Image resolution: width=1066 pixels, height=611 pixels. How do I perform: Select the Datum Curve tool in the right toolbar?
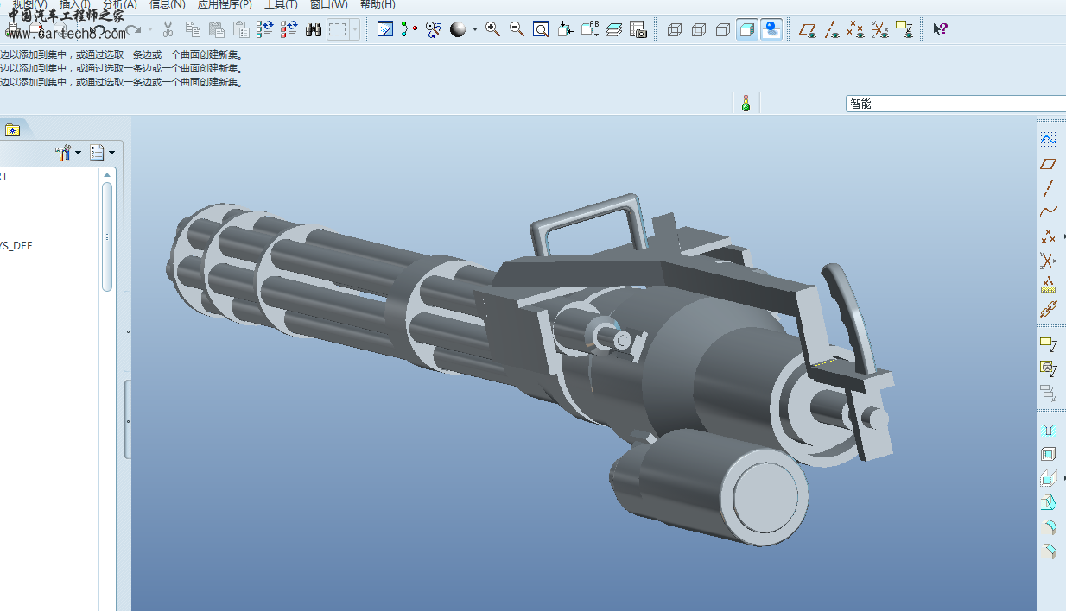point(1048,211)
